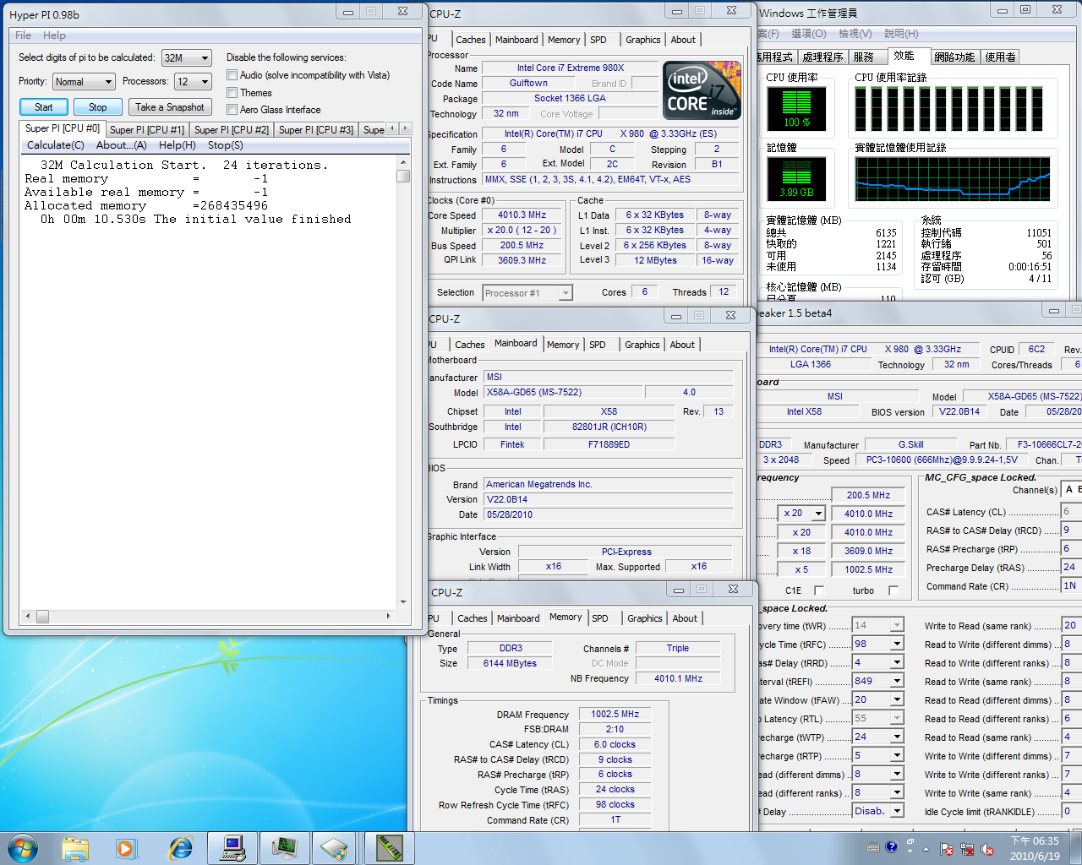The height and width of the screenshot is (865, 1082).
Task: Toggle the C1E checkbox
Action: tap(818, 590)
